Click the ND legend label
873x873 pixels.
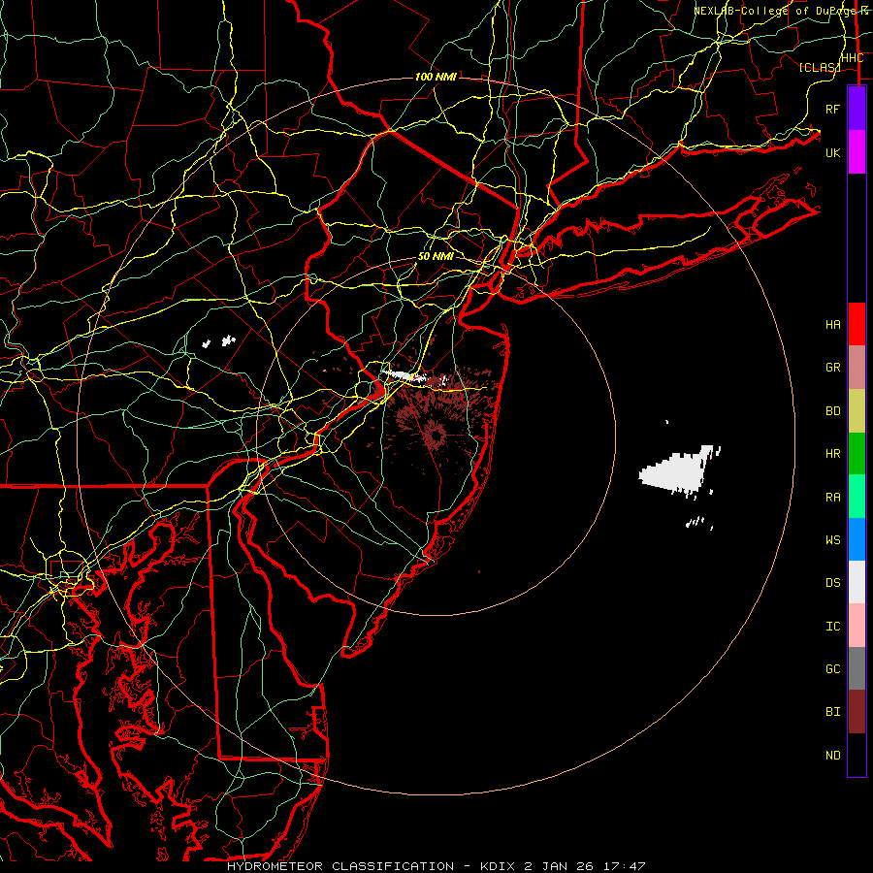click(832, 756)
